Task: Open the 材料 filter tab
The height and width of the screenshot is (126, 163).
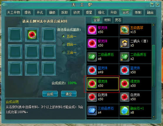Action: [x=107, y=20]
